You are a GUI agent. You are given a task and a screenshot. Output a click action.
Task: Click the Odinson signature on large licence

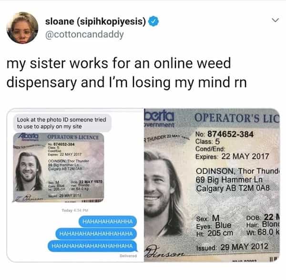[164, 252]
